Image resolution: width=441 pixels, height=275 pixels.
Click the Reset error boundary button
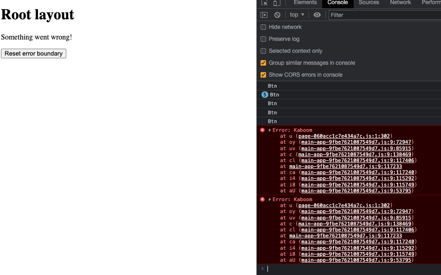click(x=34, y=54)
